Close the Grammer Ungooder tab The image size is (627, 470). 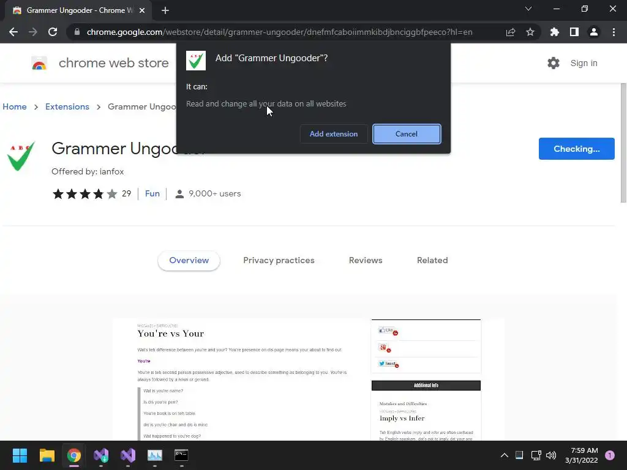[142, 11]
